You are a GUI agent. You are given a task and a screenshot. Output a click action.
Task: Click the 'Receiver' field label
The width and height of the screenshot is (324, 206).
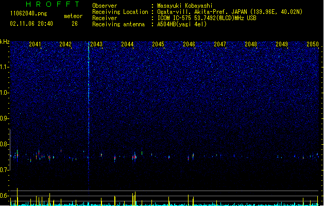(105, 18)
